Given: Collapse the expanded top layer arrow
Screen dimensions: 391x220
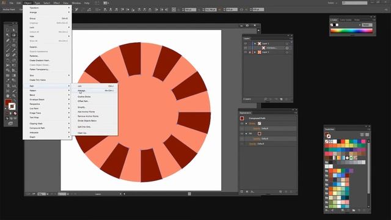Looking at the screenshot, I should coord(255,43).
